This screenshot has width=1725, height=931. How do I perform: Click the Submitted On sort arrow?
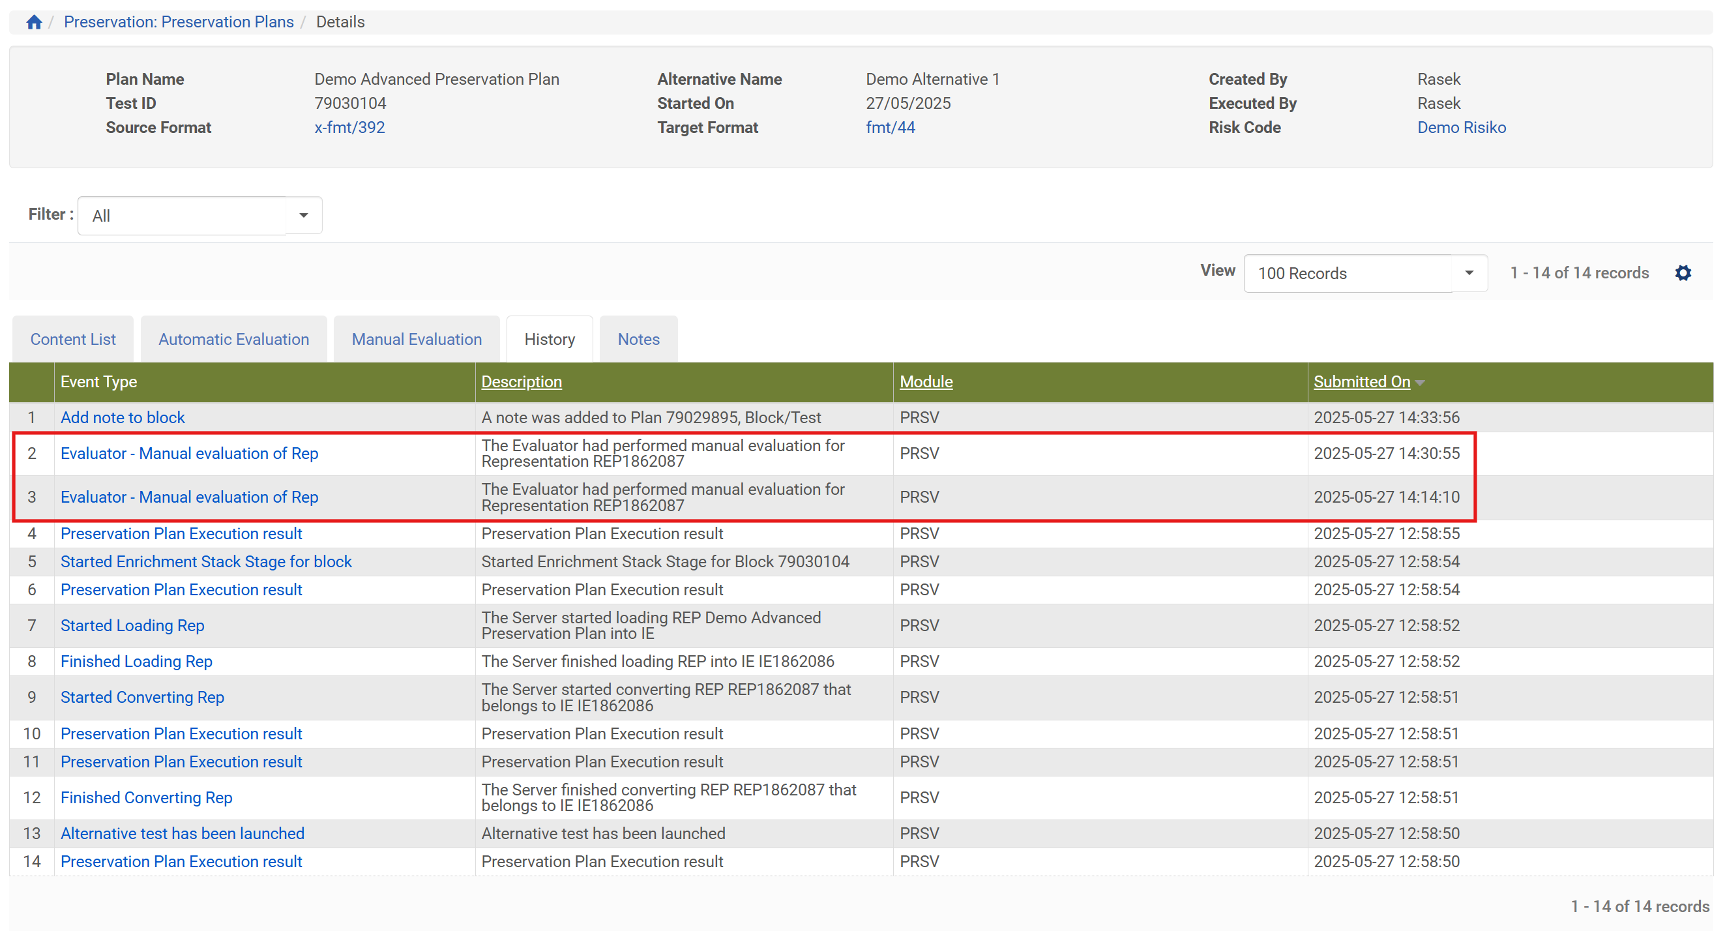click(x=1421, y=383)
